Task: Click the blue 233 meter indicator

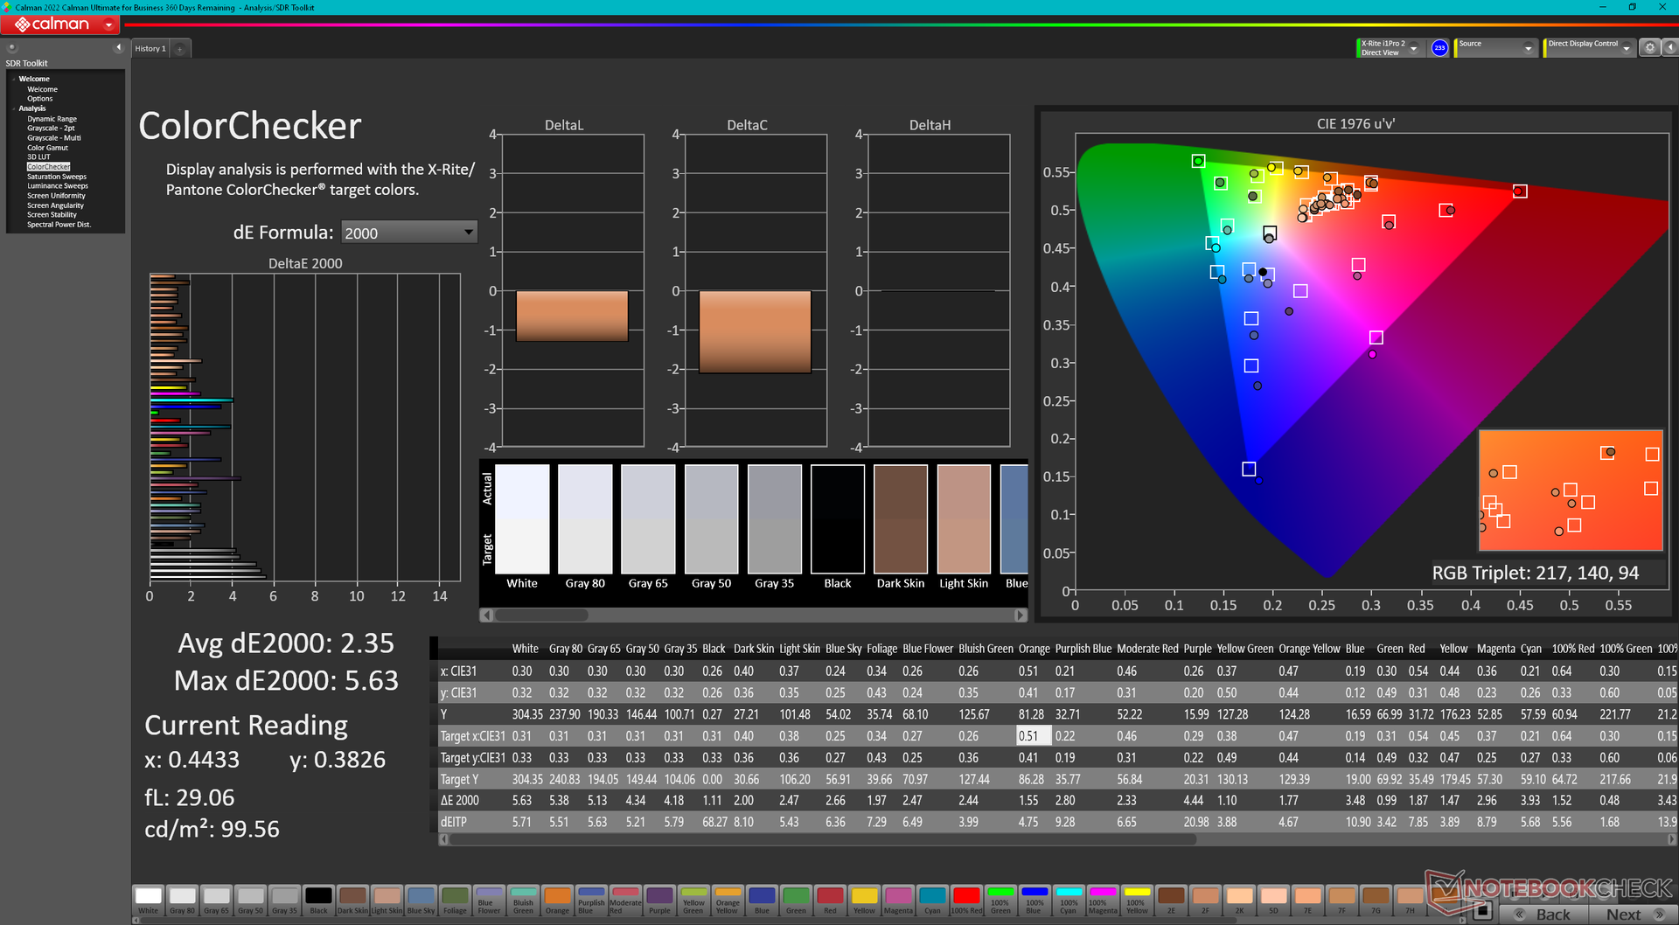Action: pos(1439,48)
